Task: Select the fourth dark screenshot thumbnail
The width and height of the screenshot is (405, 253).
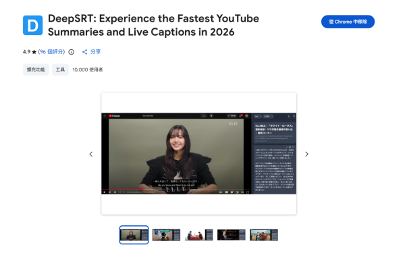Action: pos(232,235)
